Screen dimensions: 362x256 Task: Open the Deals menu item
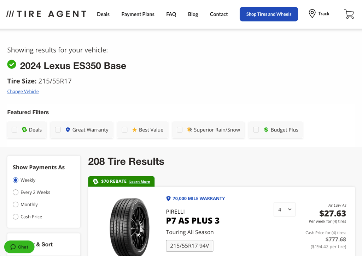103,14
